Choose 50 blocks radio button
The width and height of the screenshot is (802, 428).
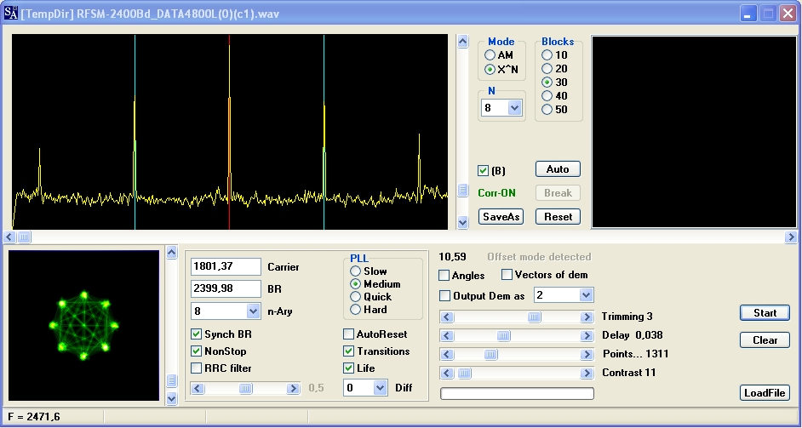click(x=547, y=110)
